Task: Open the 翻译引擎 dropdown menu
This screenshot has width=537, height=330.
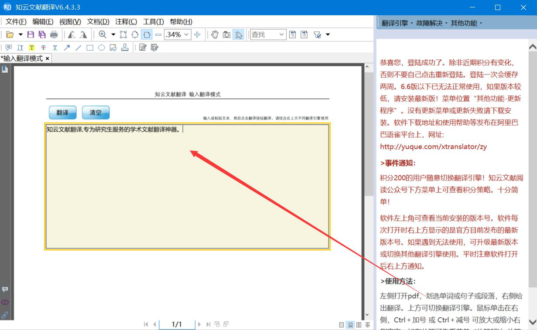Action: tap(397, 23)
